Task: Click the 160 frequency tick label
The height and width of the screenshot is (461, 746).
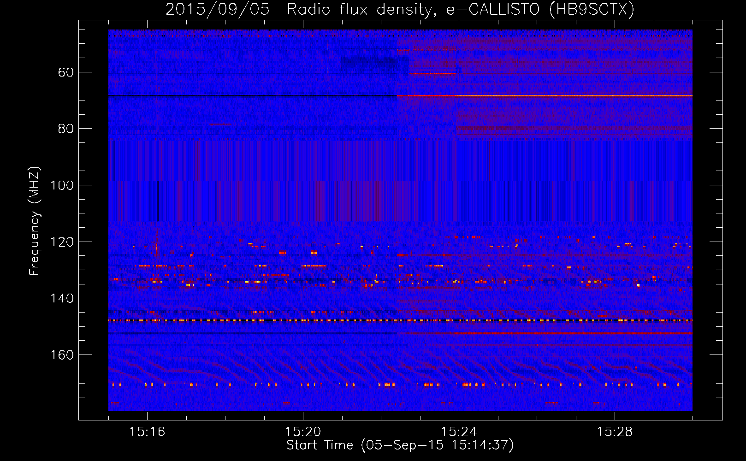Action: tap(62, 355)
